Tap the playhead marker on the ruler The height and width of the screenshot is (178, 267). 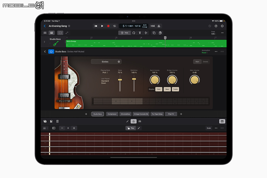(x=165, y=38)
